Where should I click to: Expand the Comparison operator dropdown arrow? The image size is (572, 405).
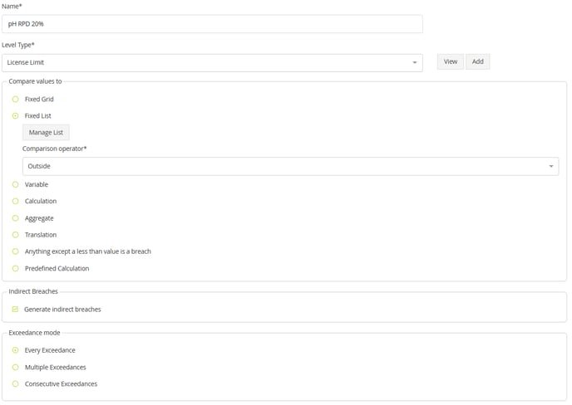[x=550, y=167]
